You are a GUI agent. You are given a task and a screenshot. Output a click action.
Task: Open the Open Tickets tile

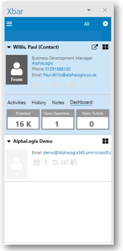click(x=93, y=119)
